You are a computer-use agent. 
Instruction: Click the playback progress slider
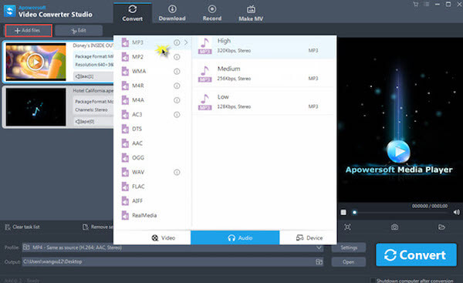400,212
